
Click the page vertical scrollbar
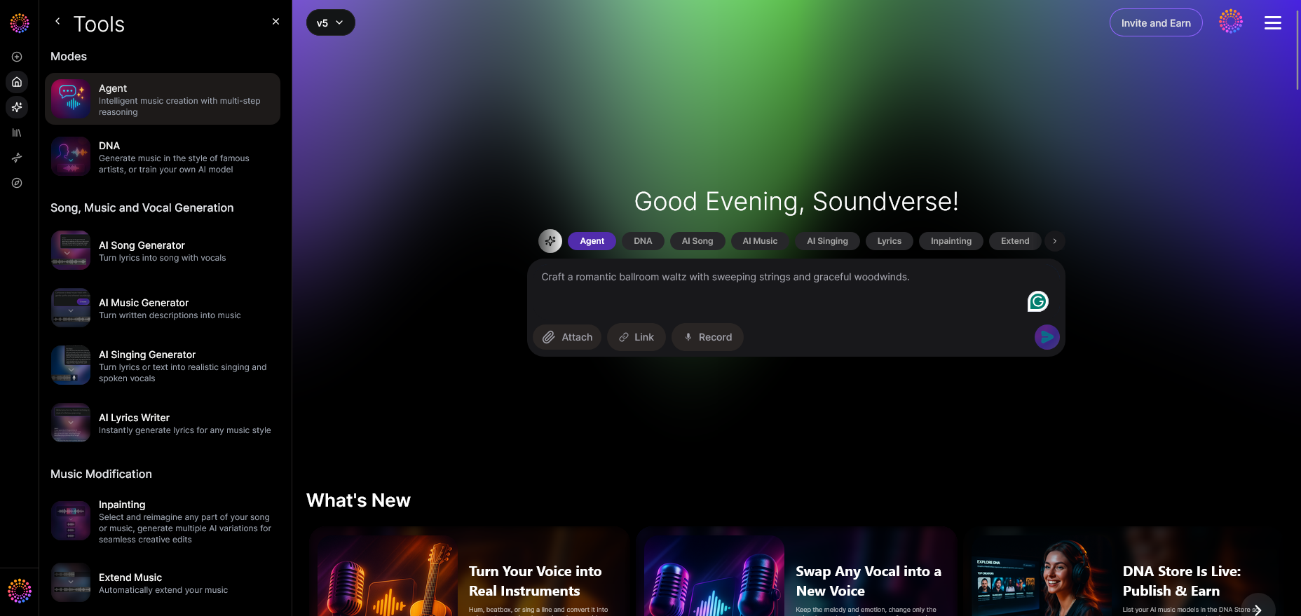point(1297,49)
